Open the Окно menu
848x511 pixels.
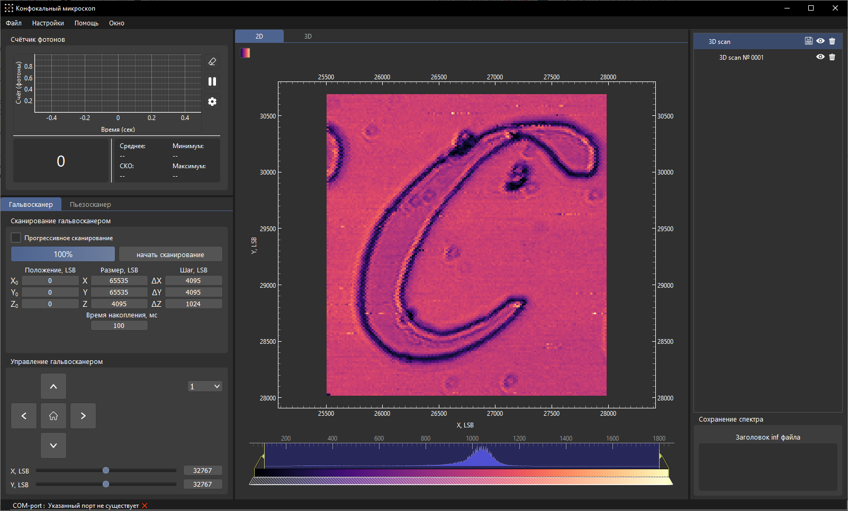point(116,23)
